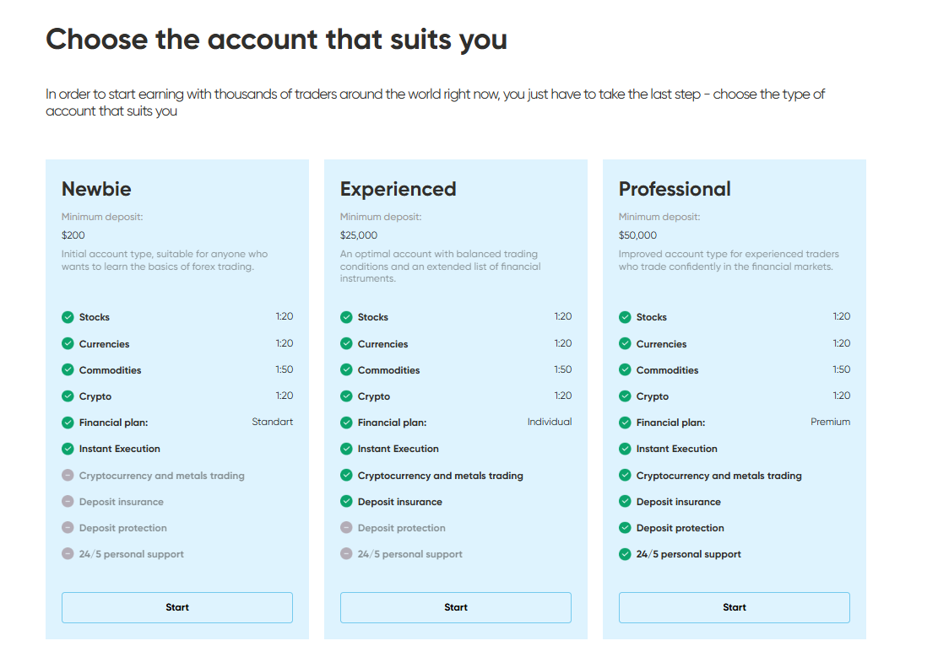Click check icon beside Experienced Crypto
This screenshot has width=938, height=657.
coord(346,396)
